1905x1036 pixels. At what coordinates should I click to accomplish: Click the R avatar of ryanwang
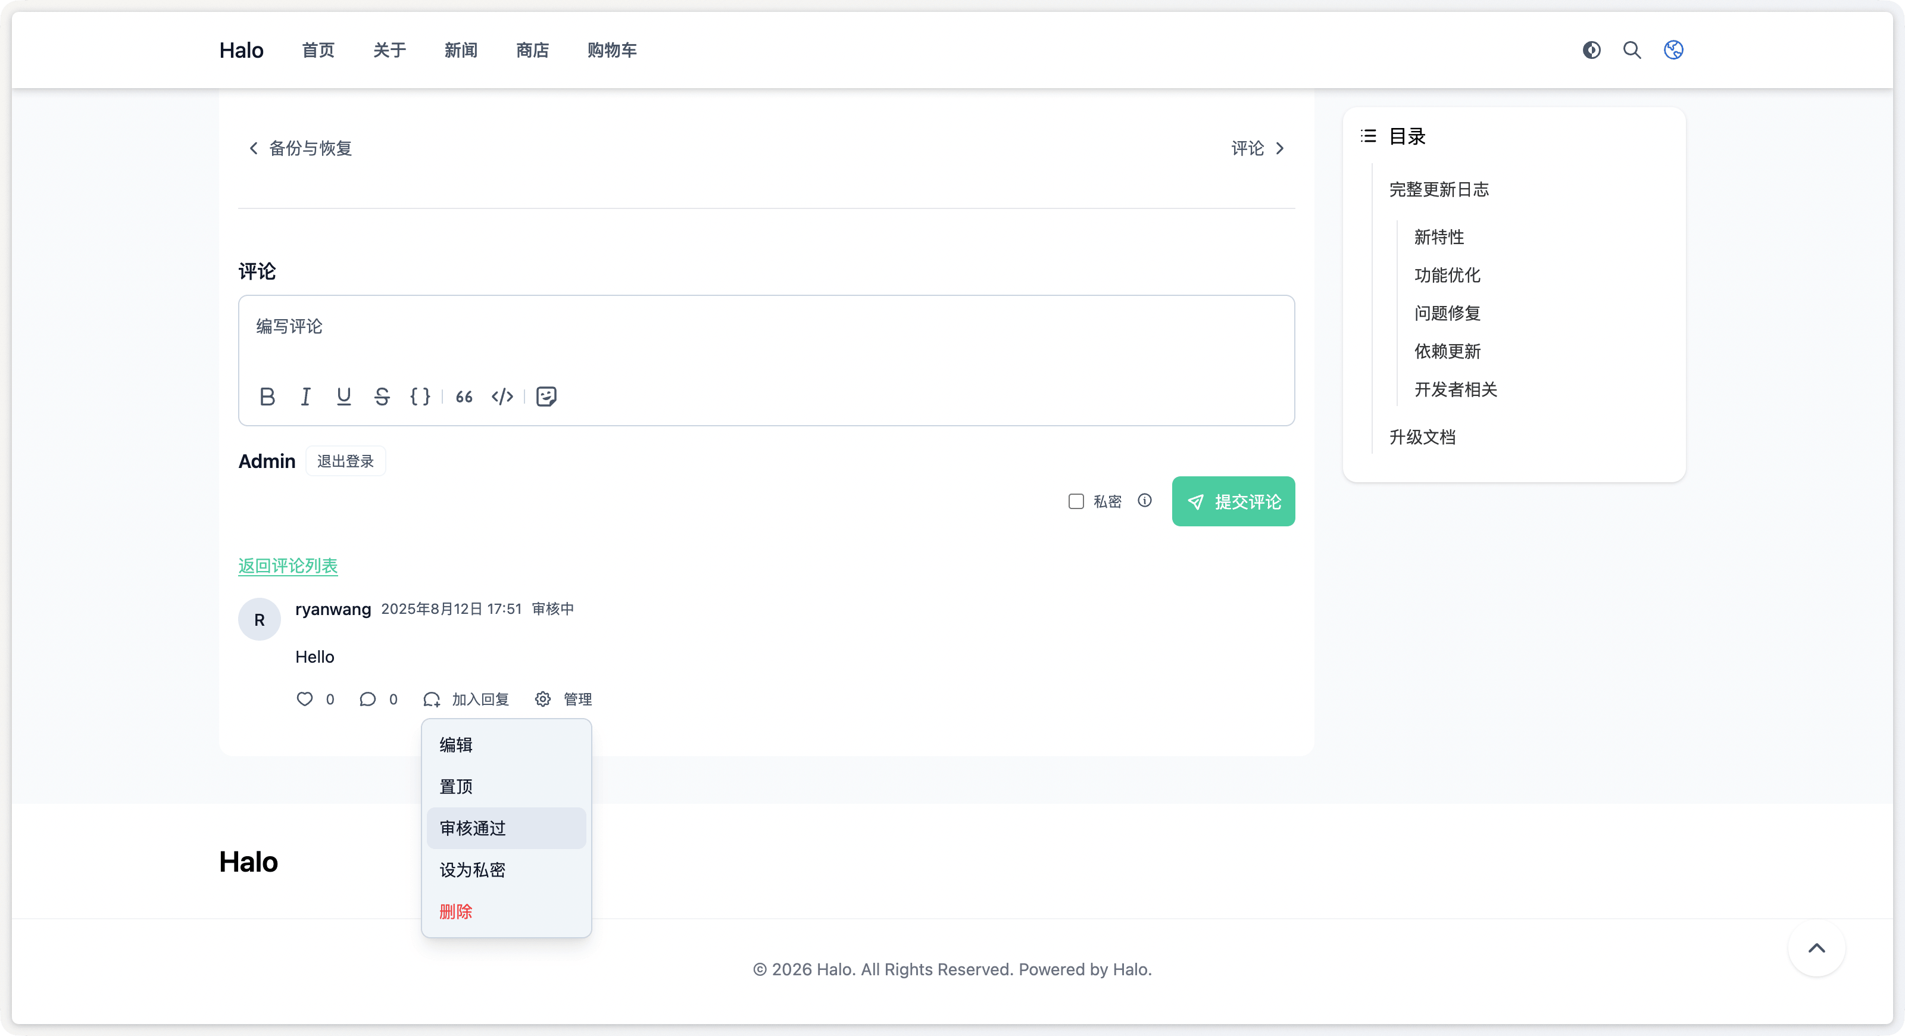tap(259, 619)
